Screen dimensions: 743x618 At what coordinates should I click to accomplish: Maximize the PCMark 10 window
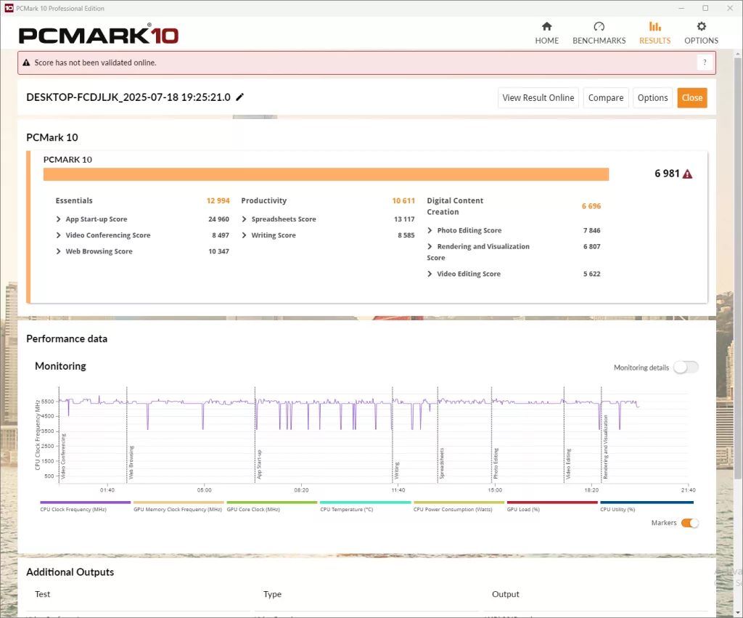click(x=705, y=8)
